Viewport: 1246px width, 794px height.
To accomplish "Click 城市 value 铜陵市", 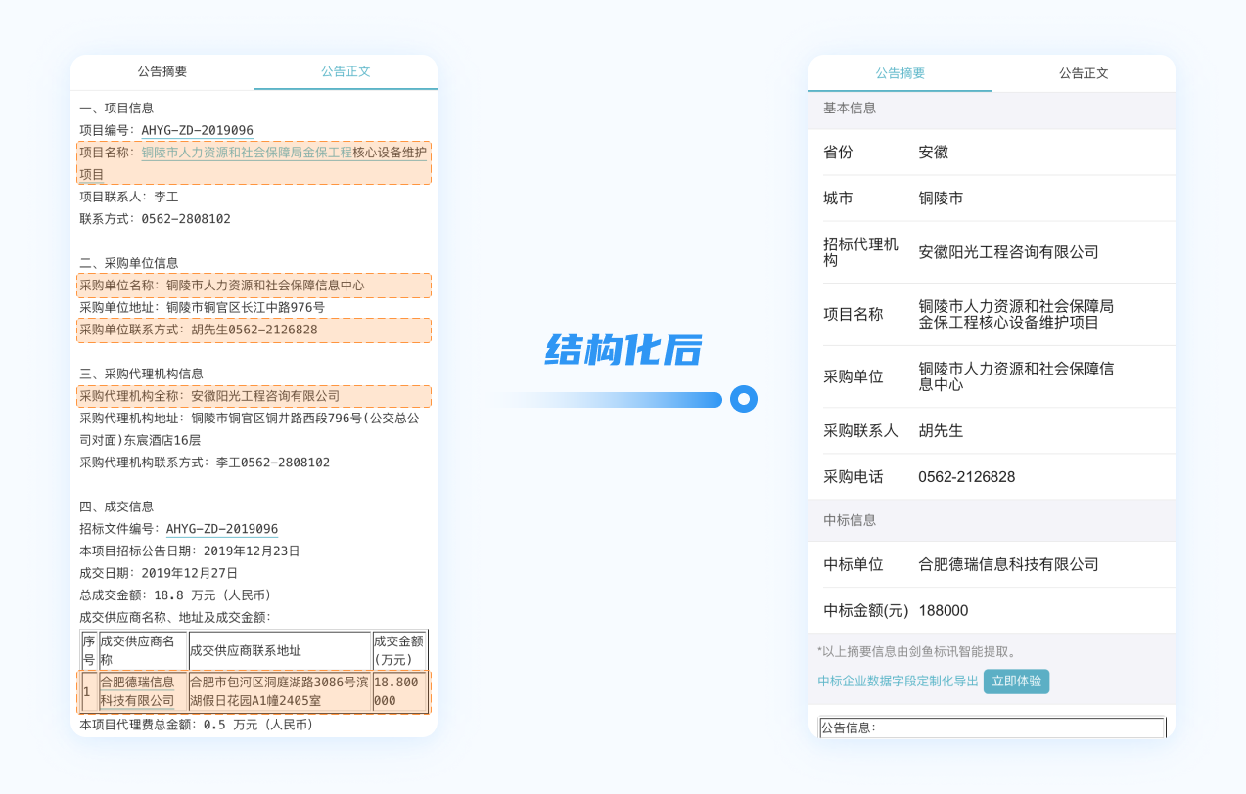I will pos(941,198).
